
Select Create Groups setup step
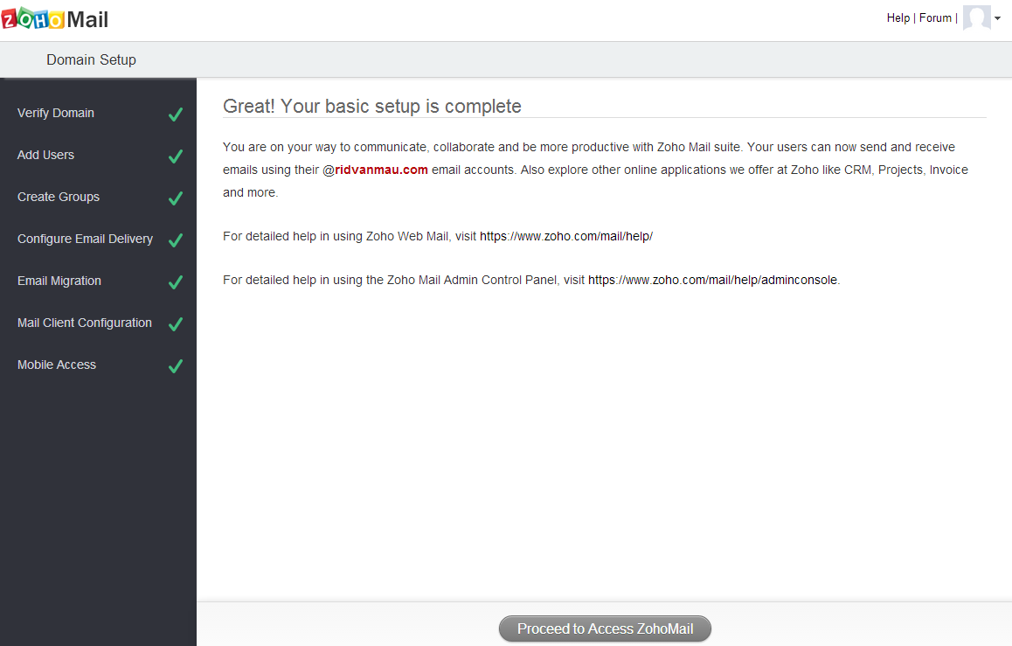point(58,197)
